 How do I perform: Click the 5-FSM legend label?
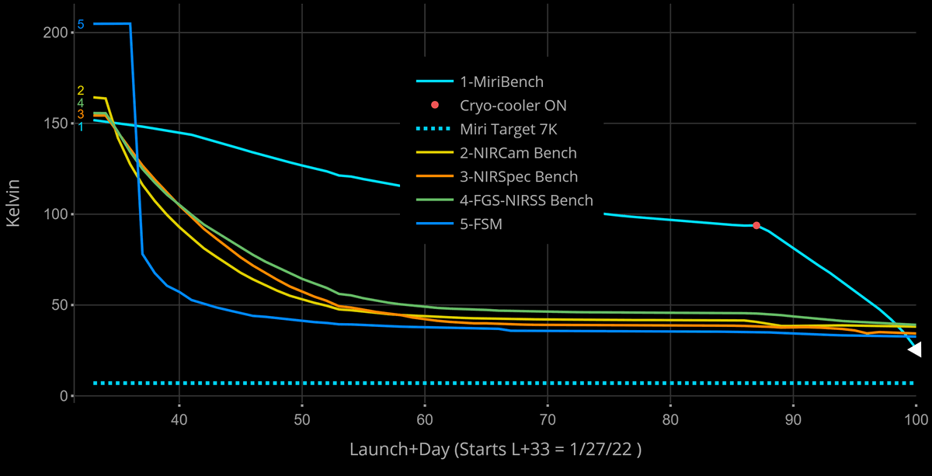pyautogui.click(x=487, y=225)
